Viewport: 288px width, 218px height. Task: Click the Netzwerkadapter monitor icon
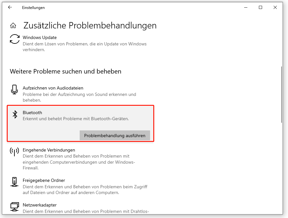[14, 207]
